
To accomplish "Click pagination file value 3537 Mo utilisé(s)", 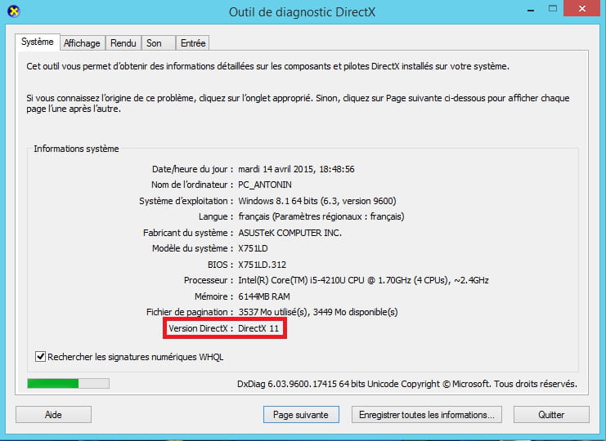I will pos(317,312).
